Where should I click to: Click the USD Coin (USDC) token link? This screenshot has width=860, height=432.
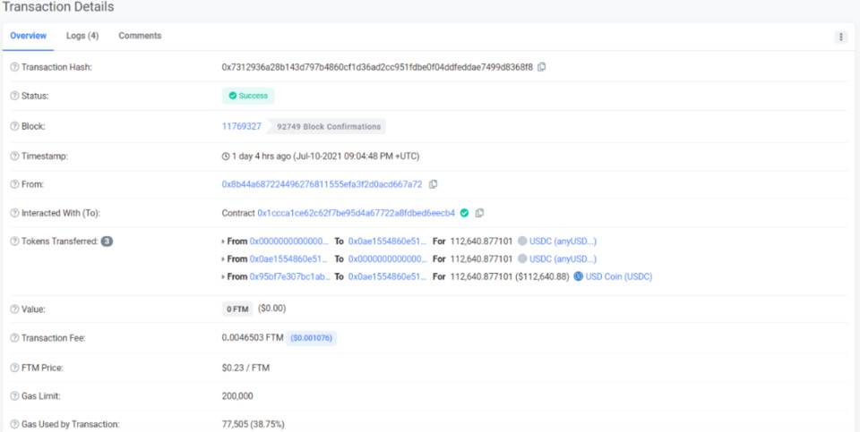(x=619, y=276)
